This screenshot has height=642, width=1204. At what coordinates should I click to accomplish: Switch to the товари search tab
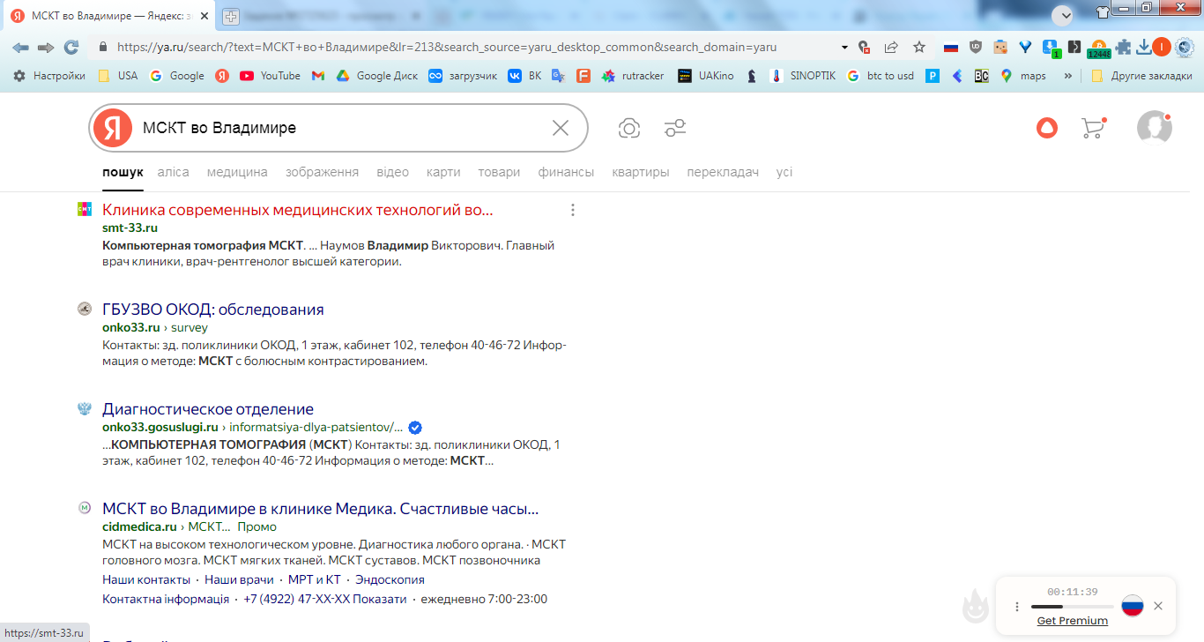(499, 172)
